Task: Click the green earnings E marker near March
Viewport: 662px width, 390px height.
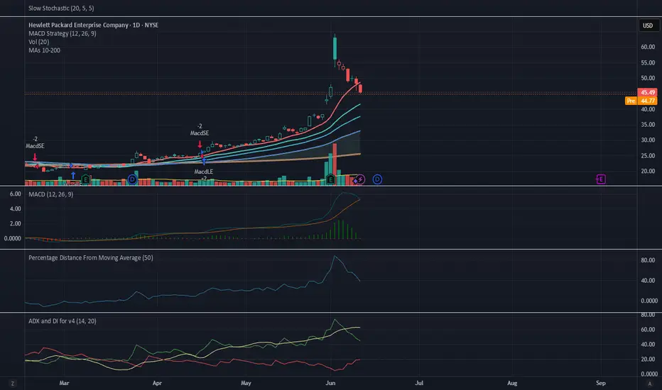Action: tap(85, 179)
